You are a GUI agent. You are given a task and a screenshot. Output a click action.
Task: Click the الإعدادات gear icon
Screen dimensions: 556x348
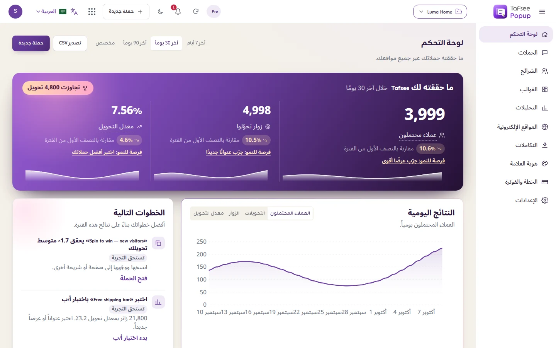point(545,200)
